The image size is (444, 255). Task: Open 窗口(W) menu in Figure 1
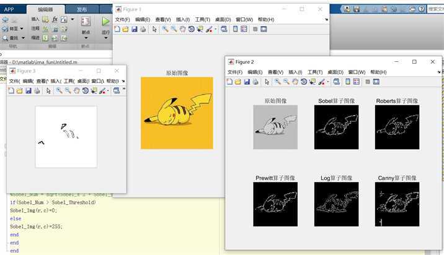tap(244, 20)
